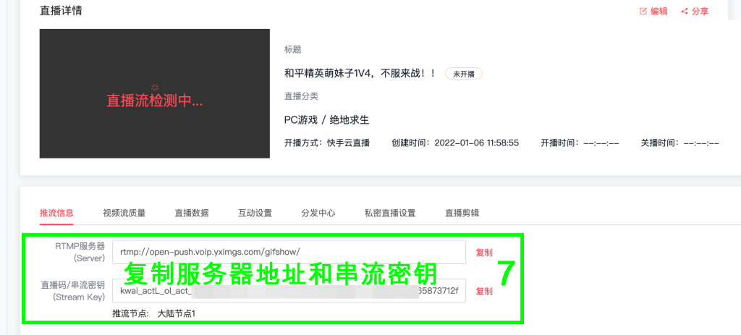This screenshot has height=335, width=741.
Task: Copy the RTMP server address
Action: pyautogui.click(x=484, y=253)
